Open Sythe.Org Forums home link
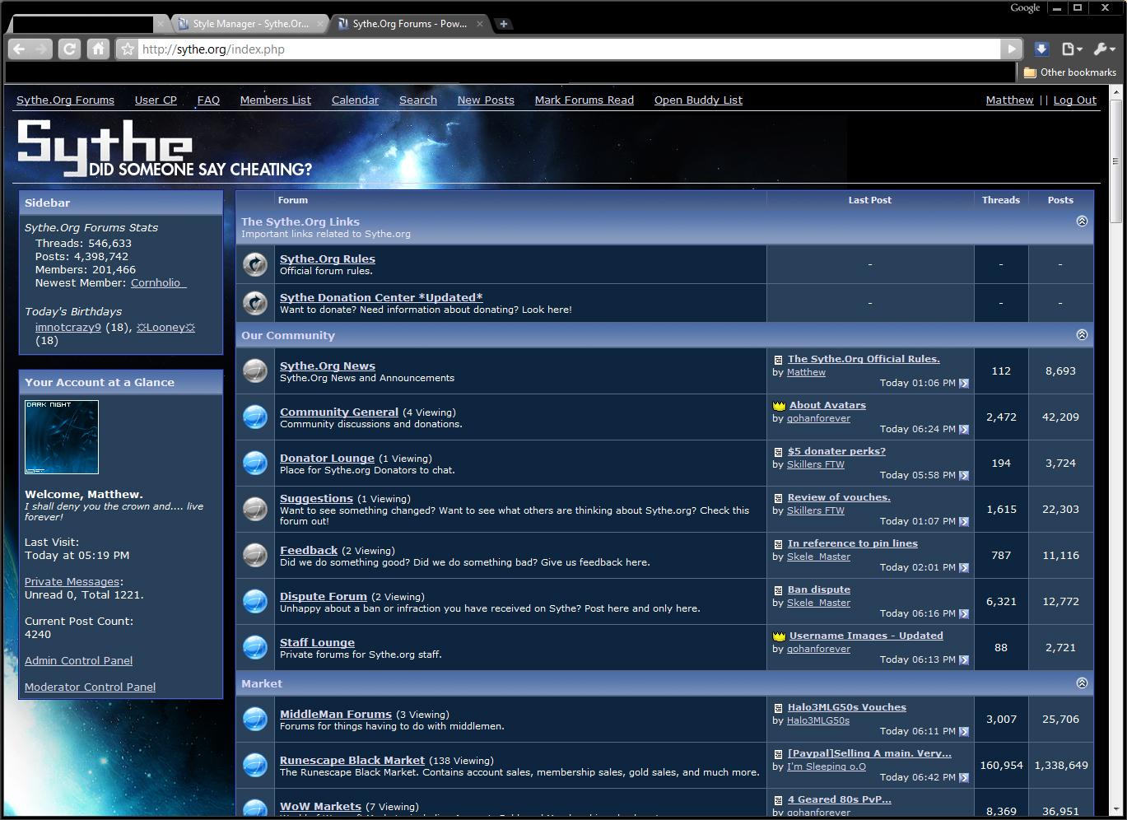 coord(65,100)
